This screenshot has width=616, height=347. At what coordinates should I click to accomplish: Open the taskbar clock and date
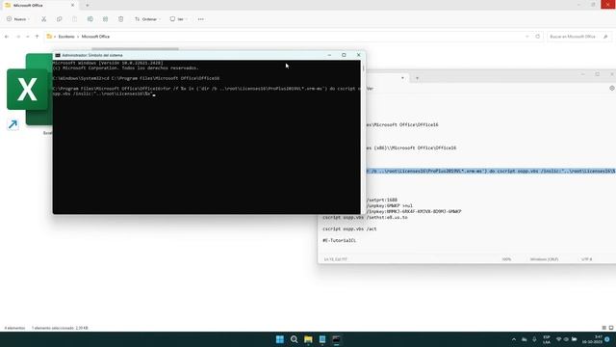point(593,339)
